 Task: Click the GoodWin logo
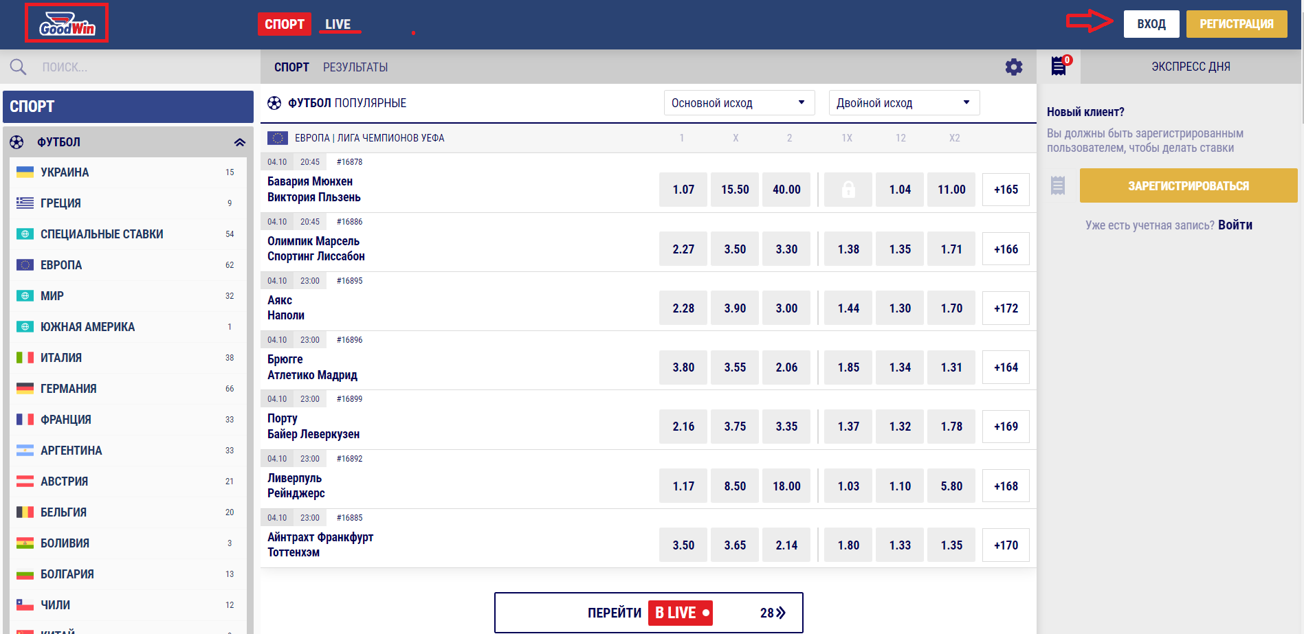tap(67, 23)
